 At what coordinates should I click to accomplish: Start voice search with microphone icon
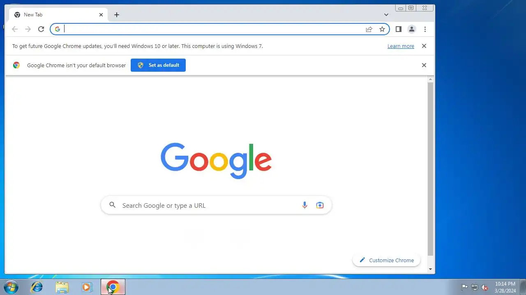click(305, 205)
